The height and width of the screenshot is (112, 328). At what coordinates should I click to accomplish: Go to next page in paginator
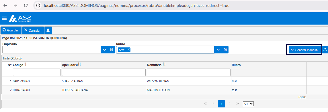pos(230,104)
